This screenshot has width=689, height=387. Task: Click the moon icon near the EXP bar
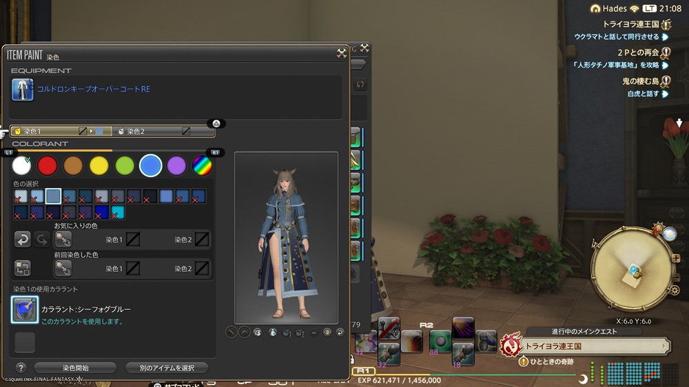(583, 379)
